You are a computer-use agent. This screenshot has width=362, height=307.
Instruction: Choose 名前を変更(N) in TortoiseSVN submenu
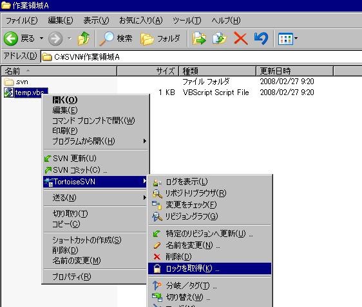coord(209,245)
